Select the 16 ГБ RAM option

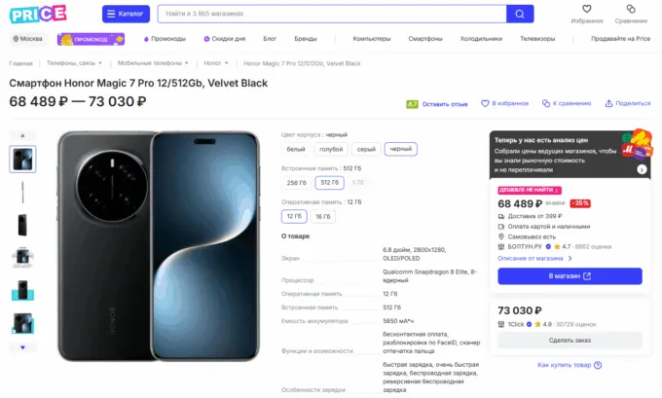323,216
